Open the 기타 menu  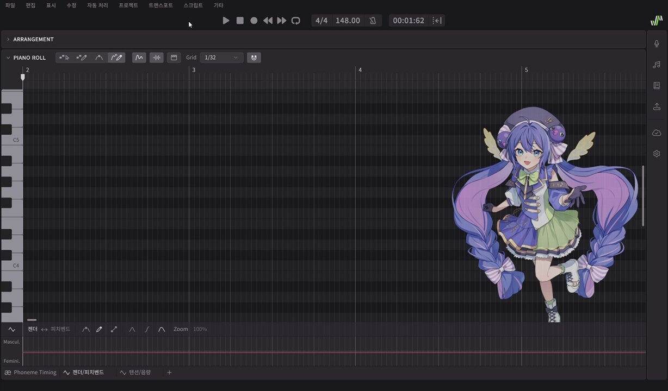218,5
